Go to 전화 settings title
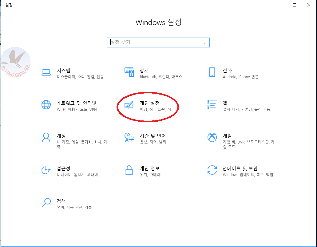The image size is (317, 247). [x=227, y=71]
